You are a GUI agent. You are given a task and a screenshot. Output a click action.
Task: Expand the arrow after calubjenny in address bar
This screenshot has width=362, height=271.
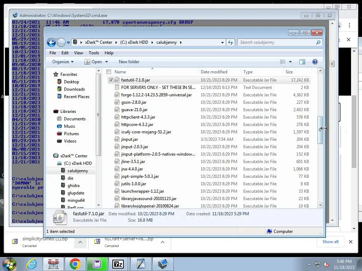click(x=181, y=42)
